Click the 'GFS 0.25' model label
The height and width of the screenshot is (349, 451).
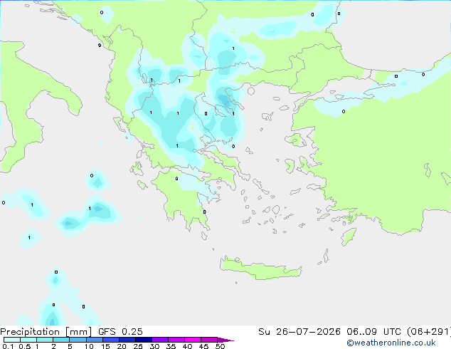pyautogui.click(x=120, y=332)
